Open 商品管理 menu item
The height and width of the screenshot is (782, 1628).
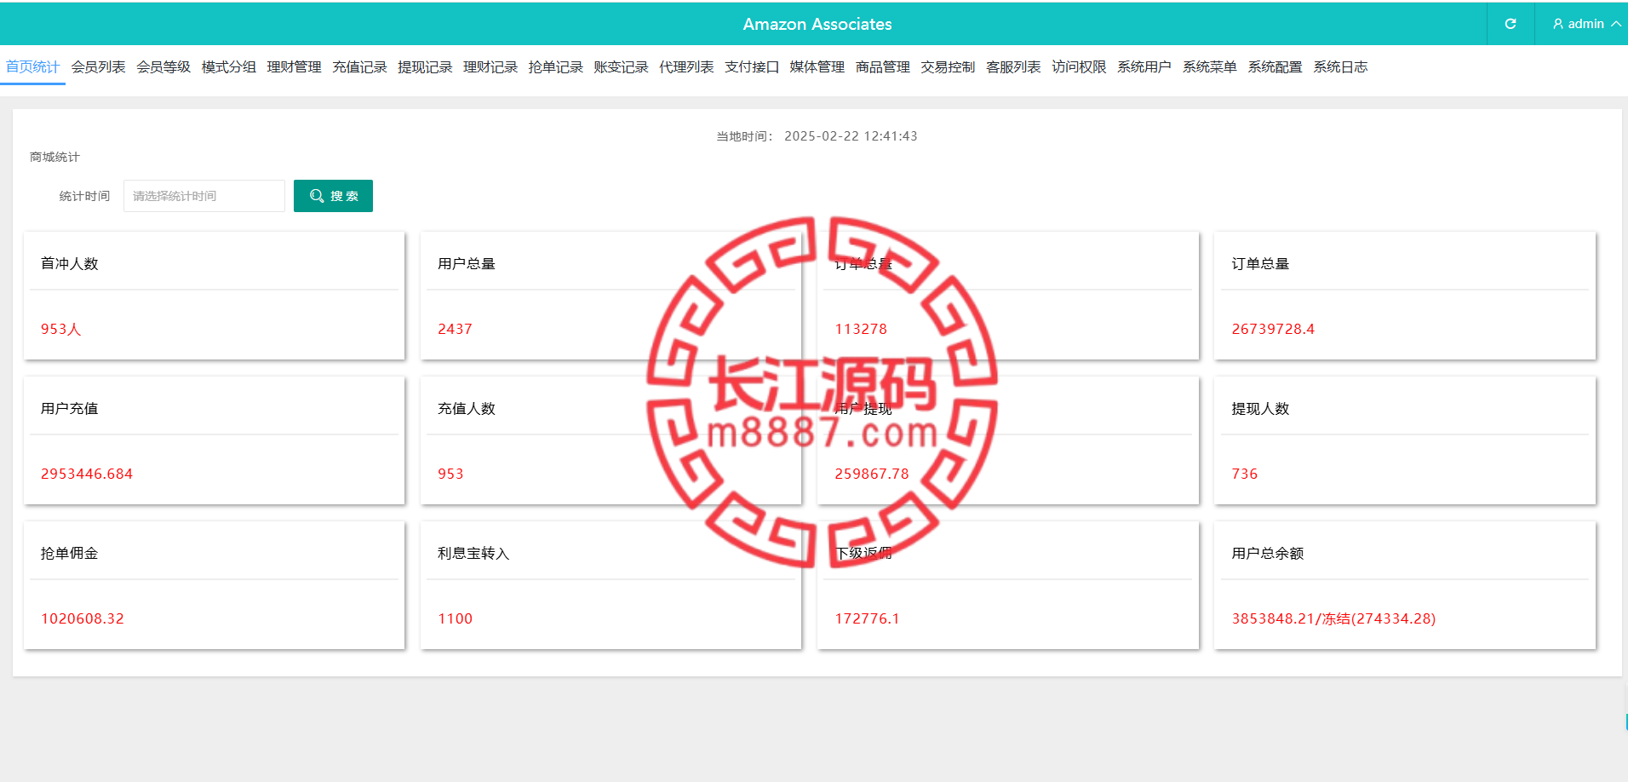tap(882, 66)
